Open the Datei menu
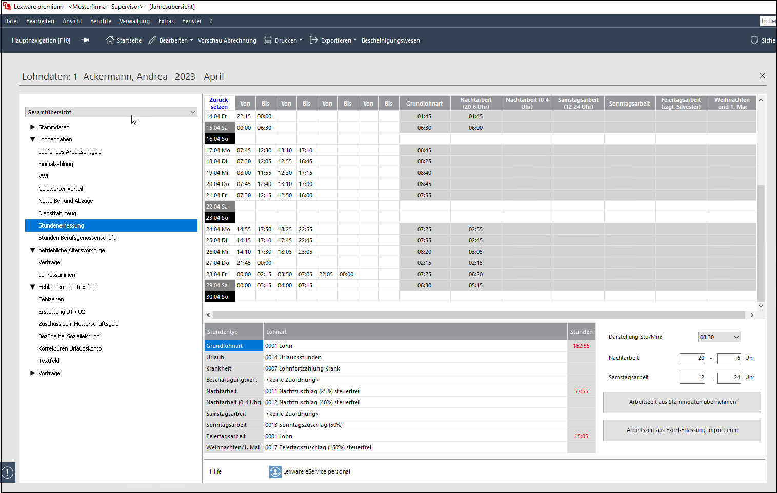This screenshot has width=777, height=493. point(11,21)
